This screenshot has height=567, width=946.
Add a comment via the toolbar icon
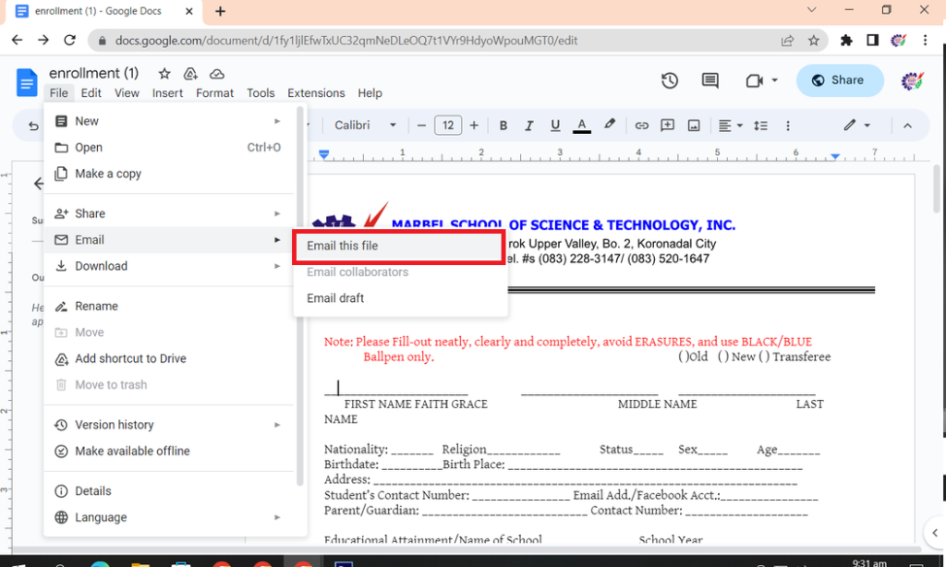pos(667,125)
